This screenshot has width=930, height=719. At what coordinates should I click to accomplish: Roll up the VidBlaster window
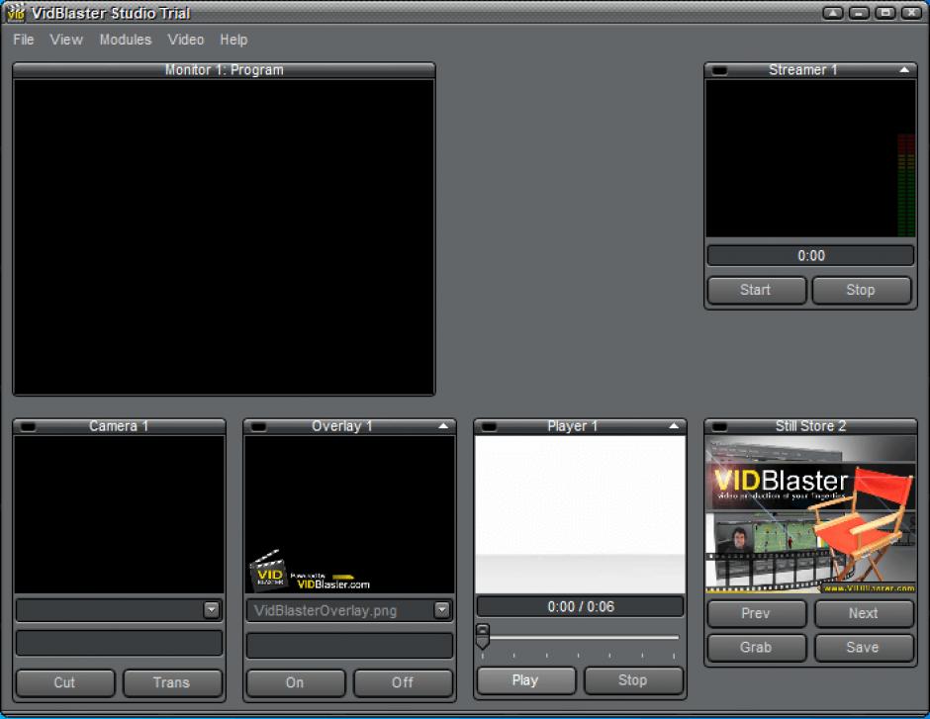833,13
